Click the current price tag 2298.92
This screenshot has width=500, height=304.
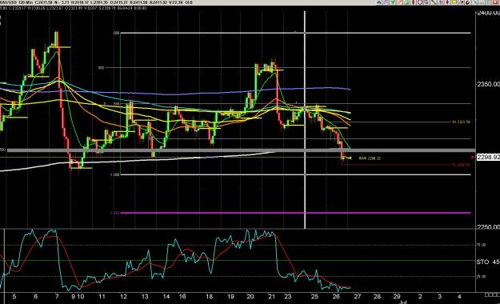click(488, 158)
